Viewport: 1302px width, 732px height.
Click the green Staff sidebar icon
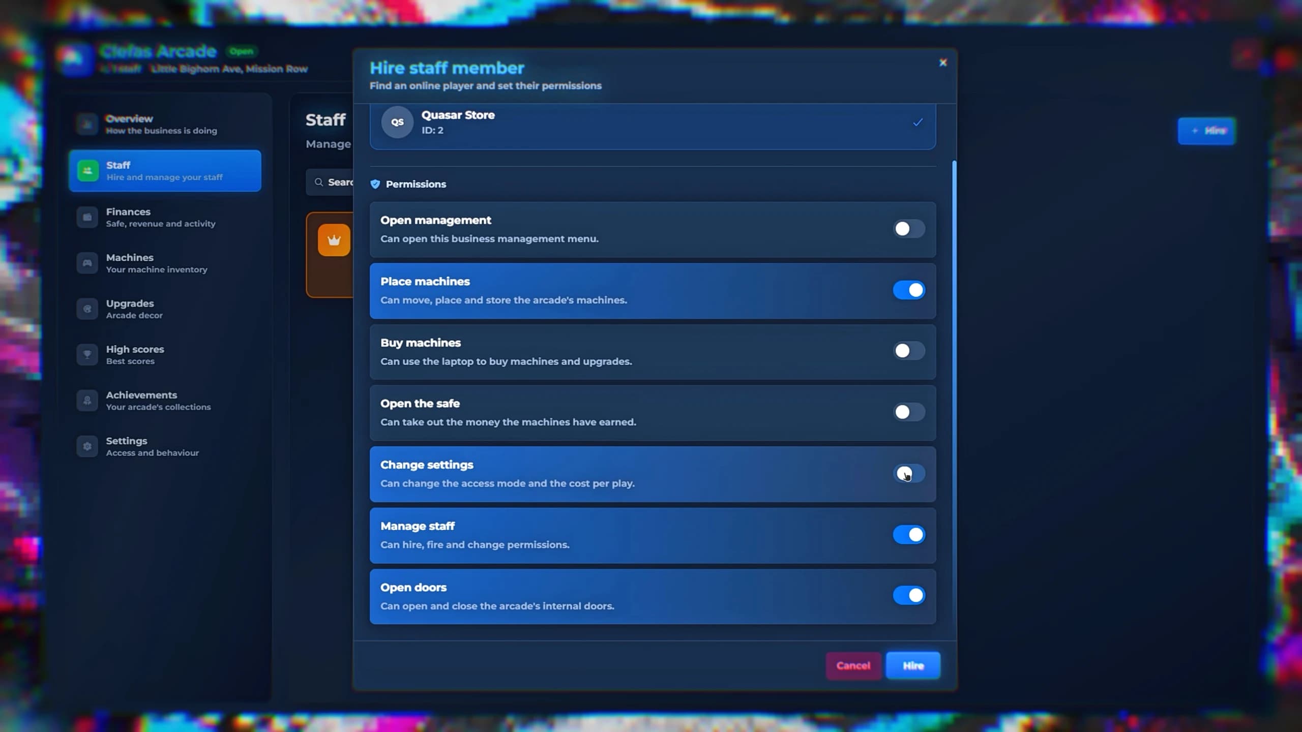(x=87, y=171)
